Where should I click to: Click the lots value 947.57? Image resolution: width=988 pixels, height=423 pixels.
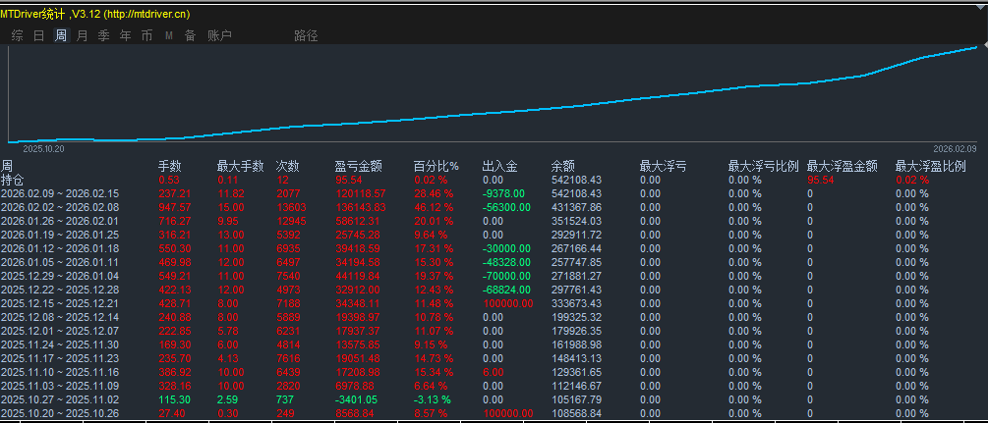(175, 207)
